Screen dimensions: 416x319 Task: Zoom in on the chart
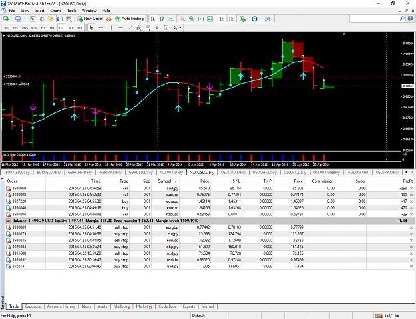[182, 19]
